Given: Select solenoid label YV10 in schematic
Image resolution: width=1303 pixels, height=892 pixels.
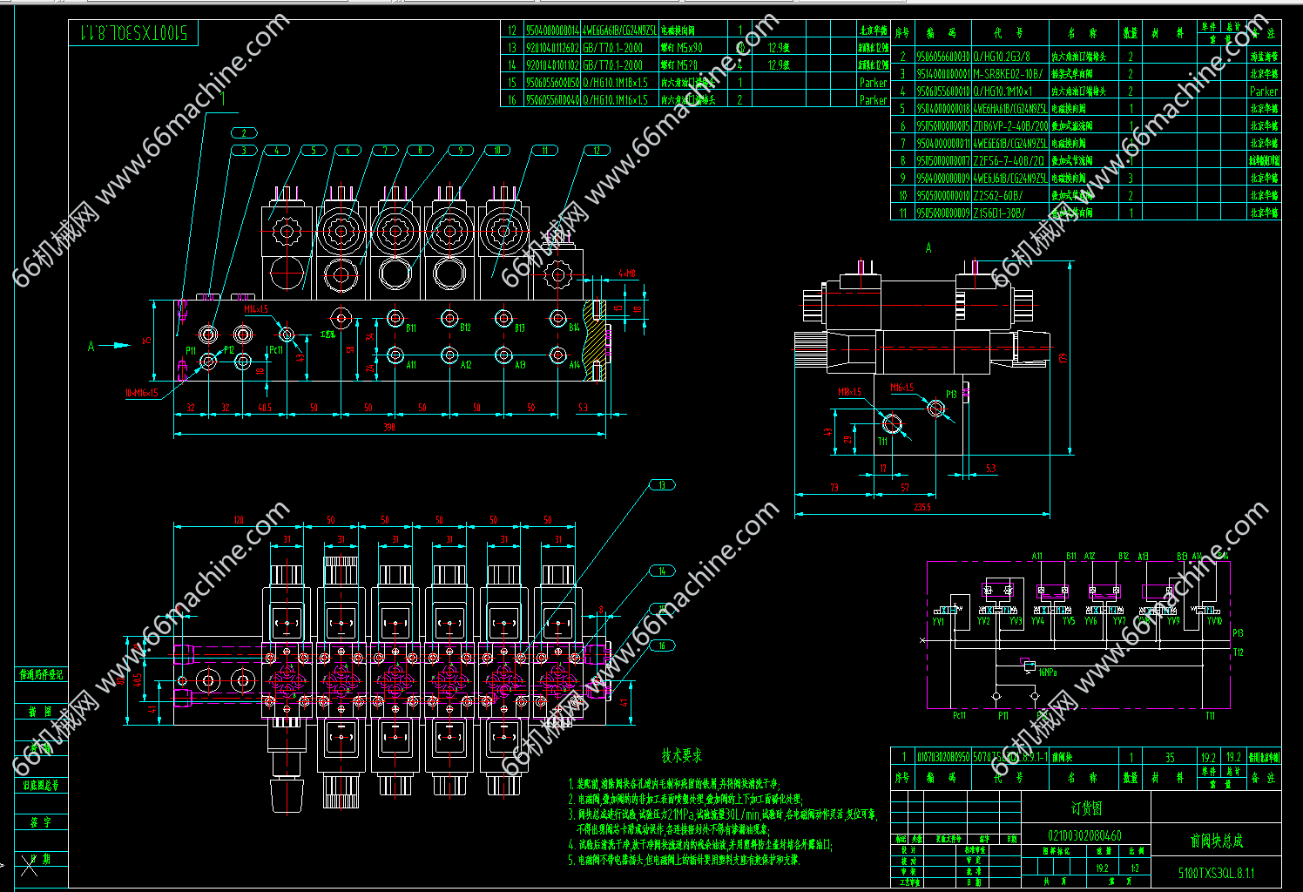Looking at the screenshot, I should tap(1214, 621).
